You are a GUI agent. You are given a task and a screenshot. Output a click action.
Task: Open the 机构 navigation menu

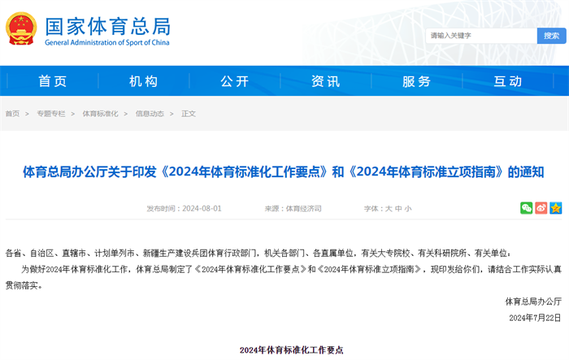coord(144,81)
